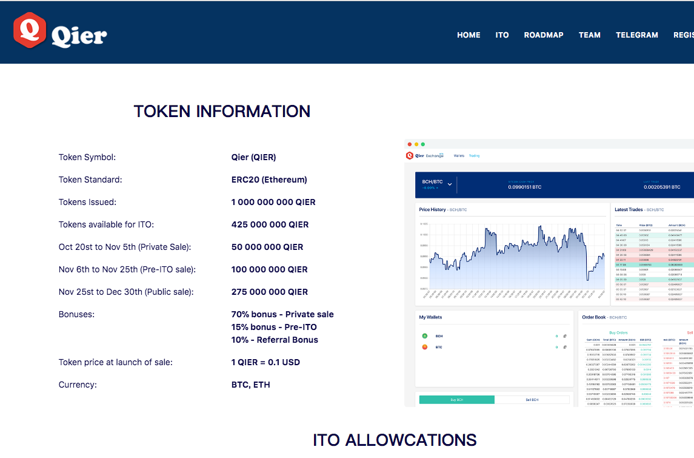Click 'Tokens available for ITO:' label
Screen dimensions: 694x458
pos(106,224)
